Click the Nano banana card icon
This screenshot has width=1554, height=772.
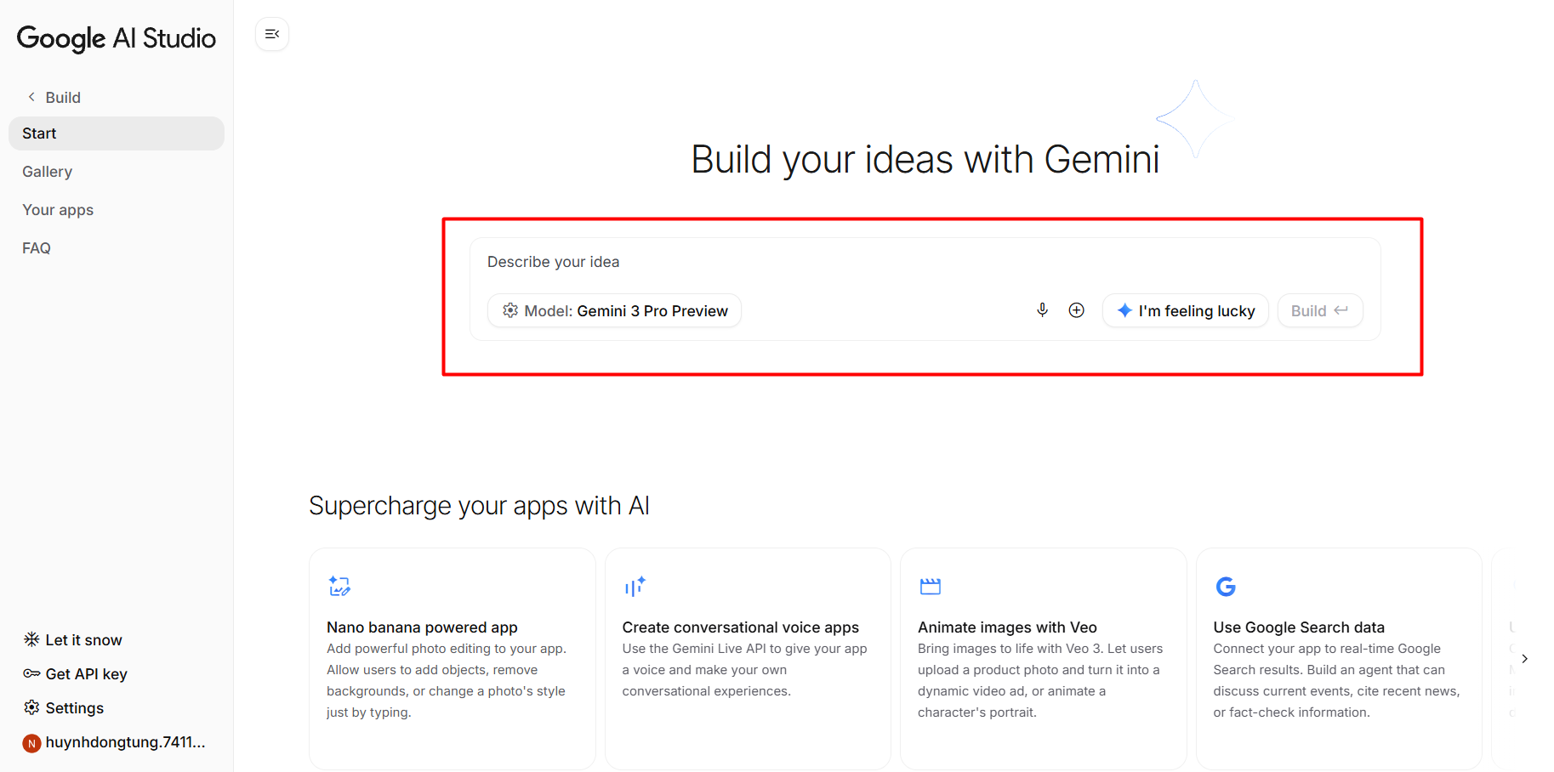pyautogui.click(x=339, y=586)
